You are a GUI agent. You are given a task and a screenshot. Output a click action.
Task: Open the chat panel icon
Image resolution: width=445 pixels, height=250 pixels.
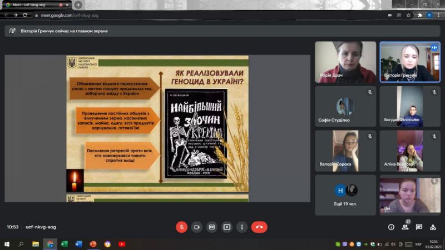click(419, 227)
